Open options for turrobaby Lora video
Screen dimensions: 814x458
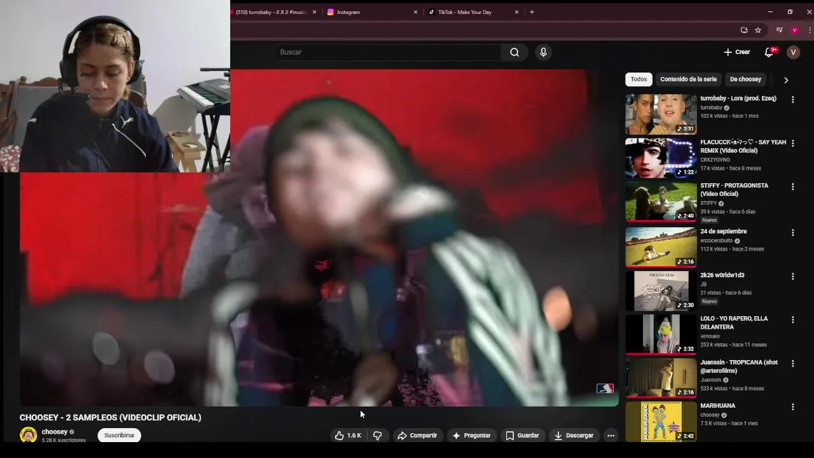[792, 100]
